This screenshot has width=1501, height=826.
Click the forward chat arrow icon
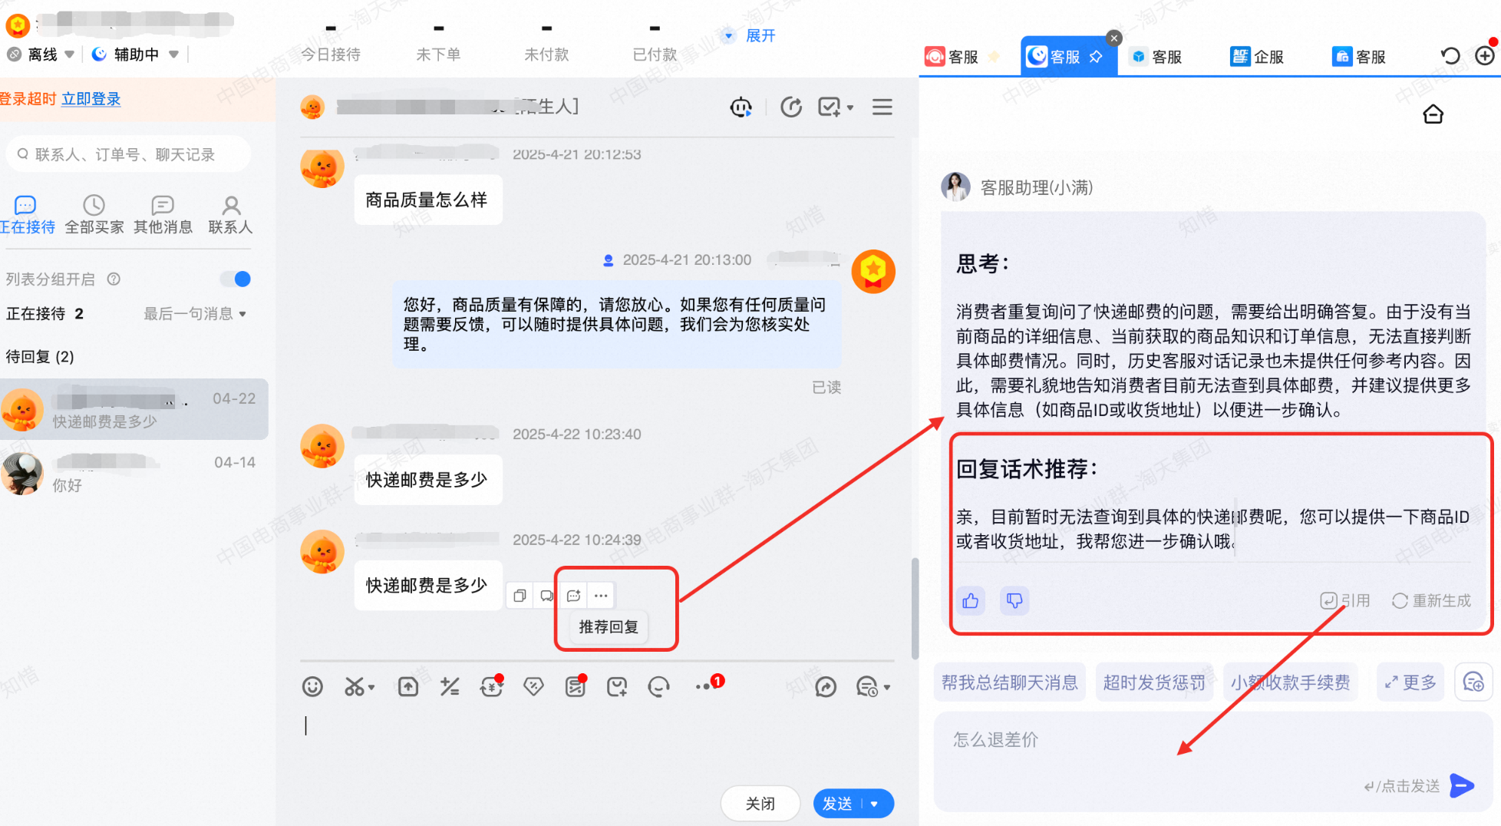pos(826,686)
